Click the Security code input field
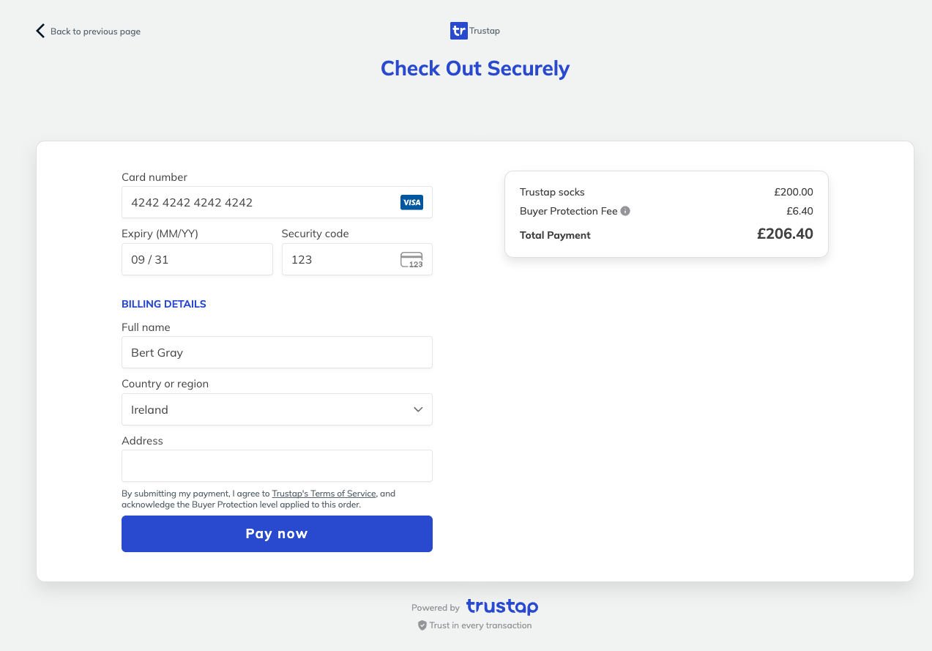The height and width of the screenshot is (651, 932). (x=357, y=259)
